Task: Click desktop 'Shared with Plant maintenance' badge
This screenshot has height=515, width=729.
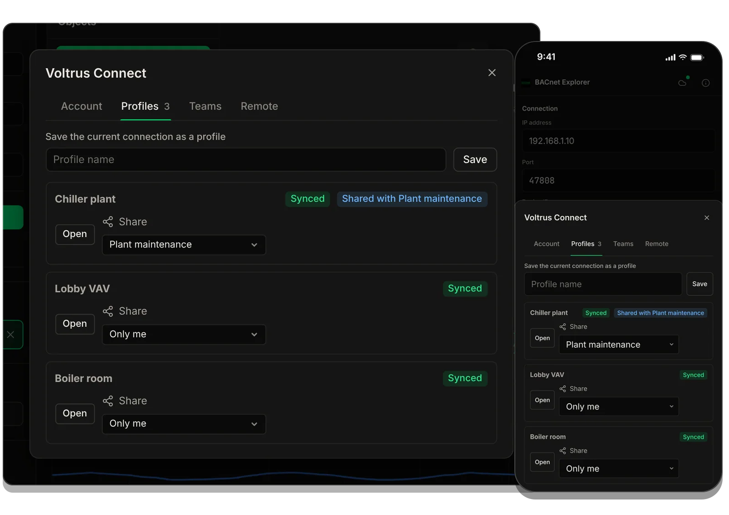Action: pos(412,199)
